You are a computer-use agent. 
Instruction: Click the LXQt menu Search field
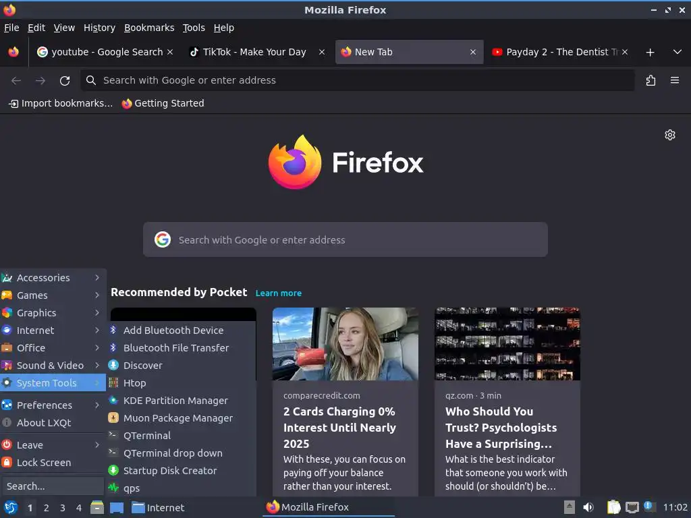click(x=53, y=486)
